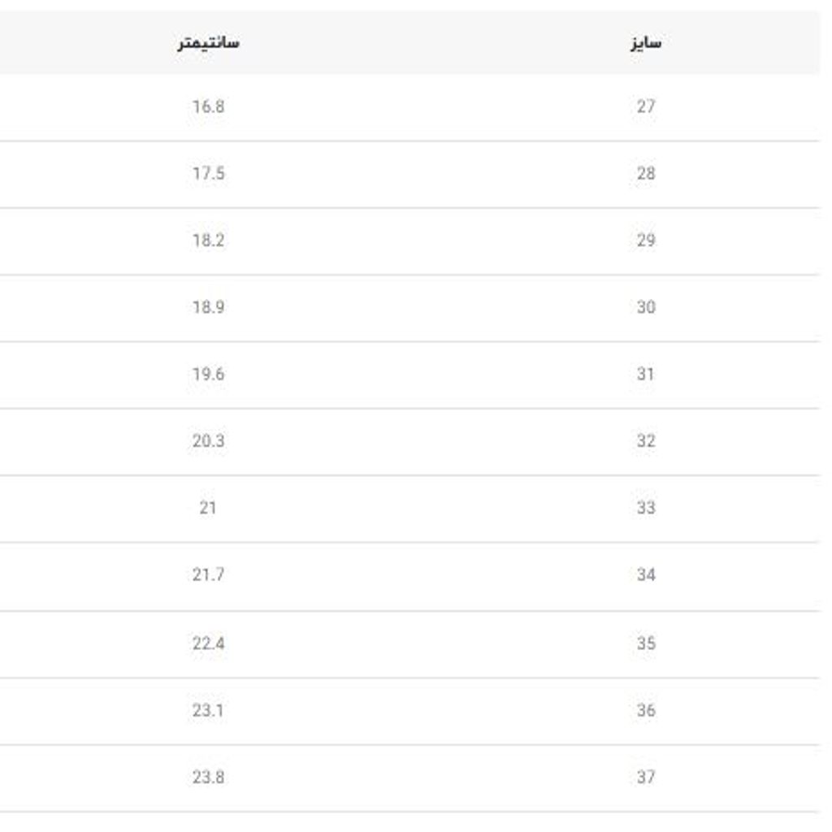
Task: Click the 23.8 centimeter value
Action: coord(208,778)
